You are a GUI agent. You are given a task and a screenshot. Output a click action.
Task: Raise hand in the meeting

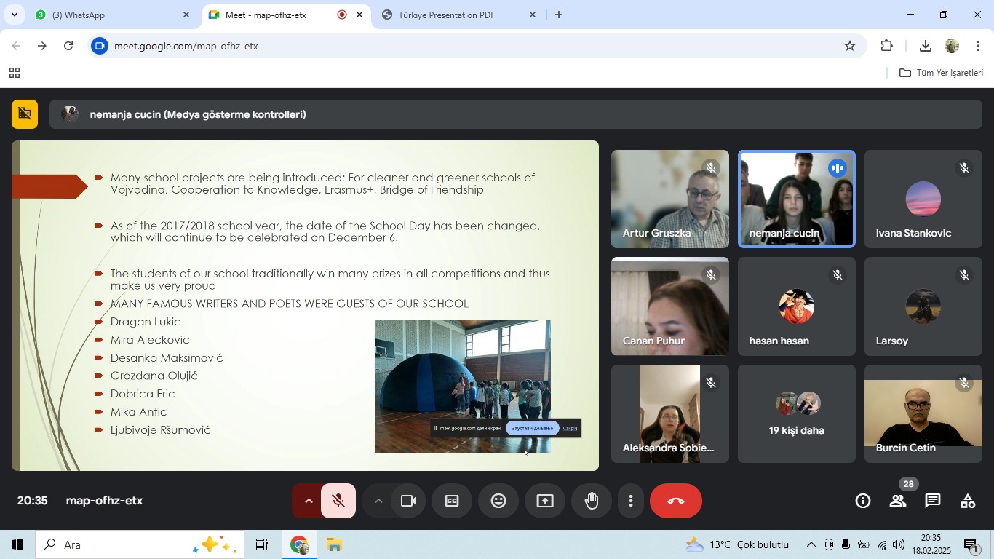point(592,501)
